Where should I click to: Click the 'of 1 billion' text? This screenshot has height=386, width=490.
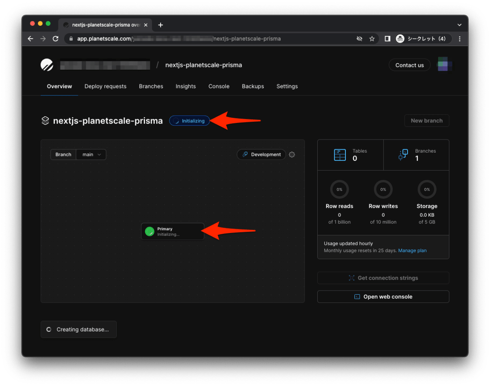(x=339, y=222)
